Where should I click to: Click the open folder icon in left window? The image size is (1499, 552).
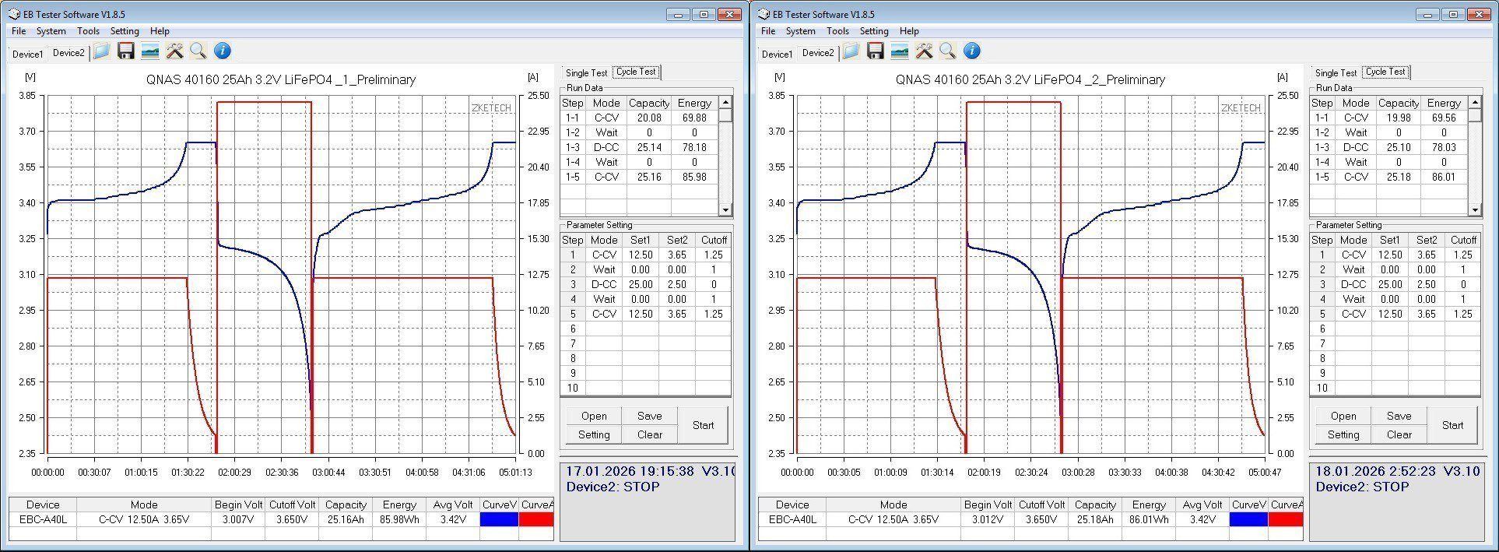coord(101,51)
